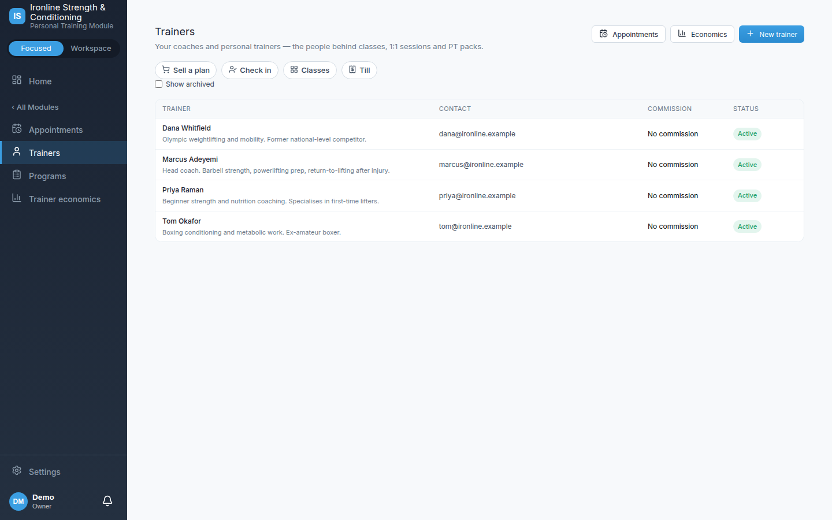Open Home in the sidebar
This screenshot has width=832, height=520.
(x=64, y=81)
